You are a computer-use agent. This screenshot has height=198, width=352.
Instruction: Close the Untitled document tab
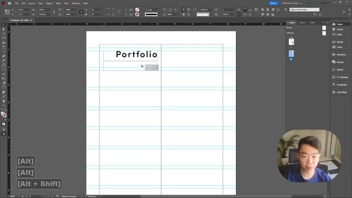pos(31,20)
